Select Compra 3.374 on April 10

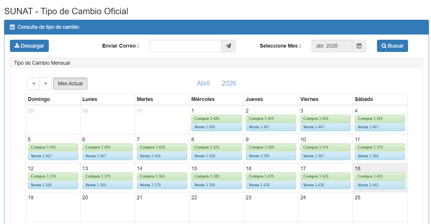(x=325, y=147)
